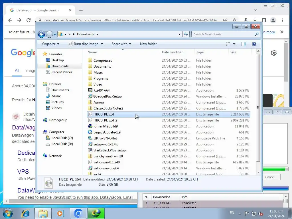Select ClassicStickyNotes2 zipped folder icon
292x219 pixels.
click(90, 108)
